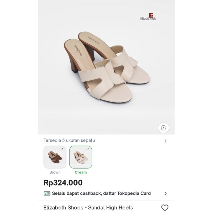This screenshot has height=213, width=213.
Task: Click the 'Cream' label under its thumbnail
Action: click(x=81, y=172)
